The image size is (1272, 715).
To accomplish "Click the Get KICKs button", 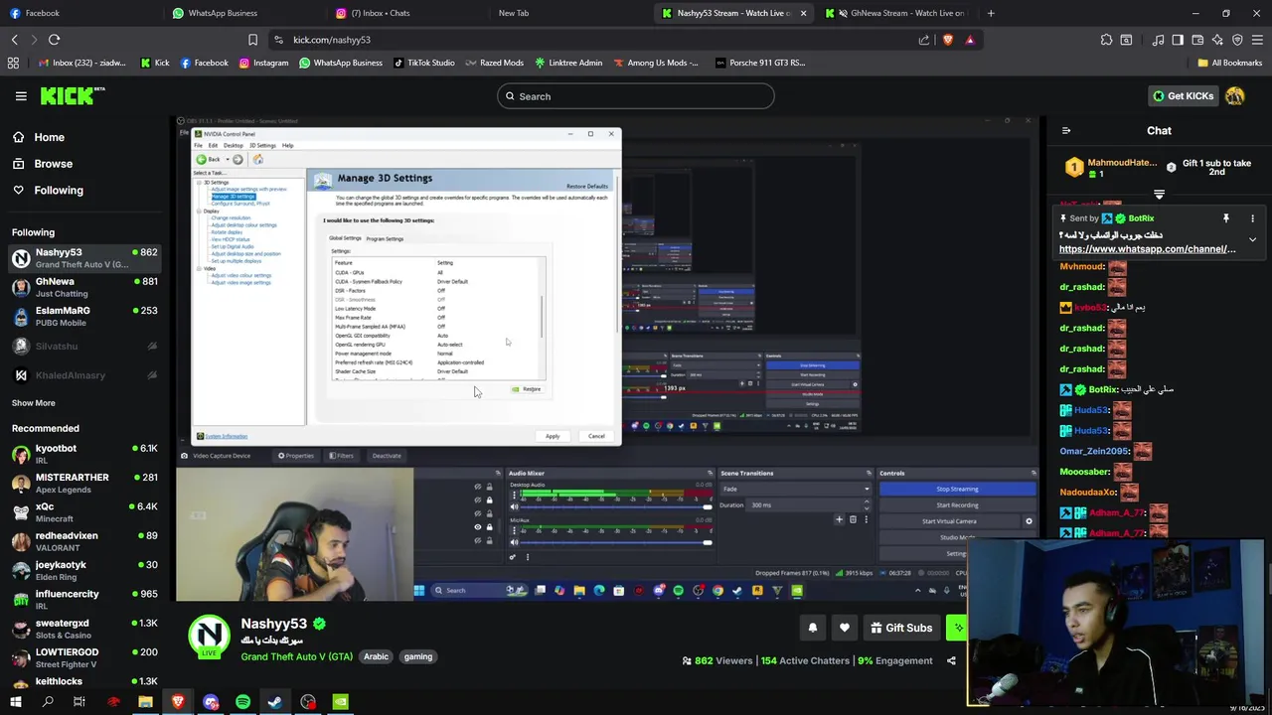I will click(x=1183, y=96).
